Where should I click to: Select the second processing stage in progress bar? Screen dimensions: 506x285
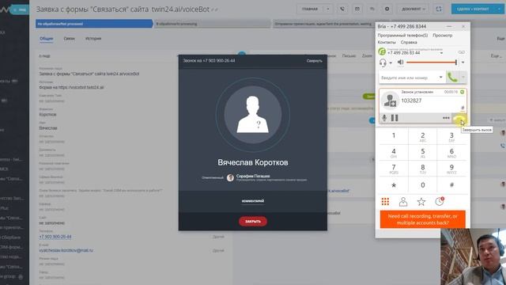pos(213,24)
